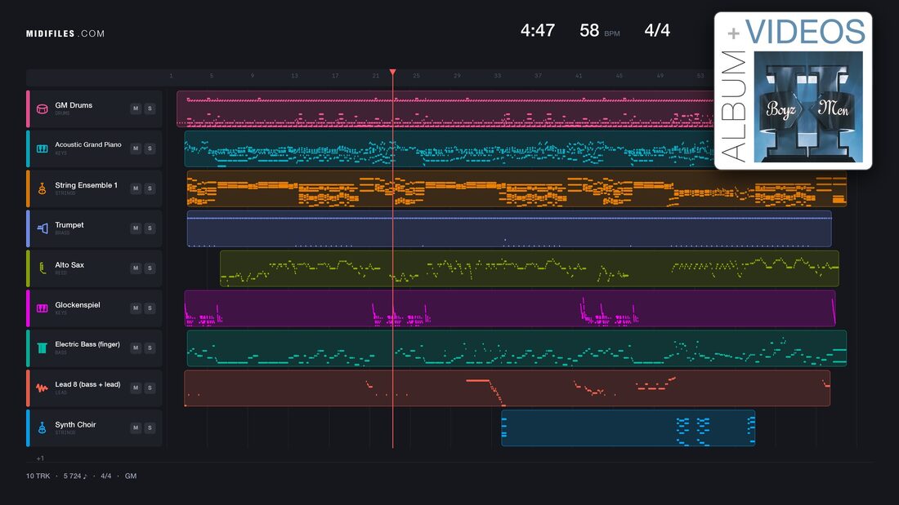Select the Electric Bass (finger) track name
The image size is (899, 505).
87,344
